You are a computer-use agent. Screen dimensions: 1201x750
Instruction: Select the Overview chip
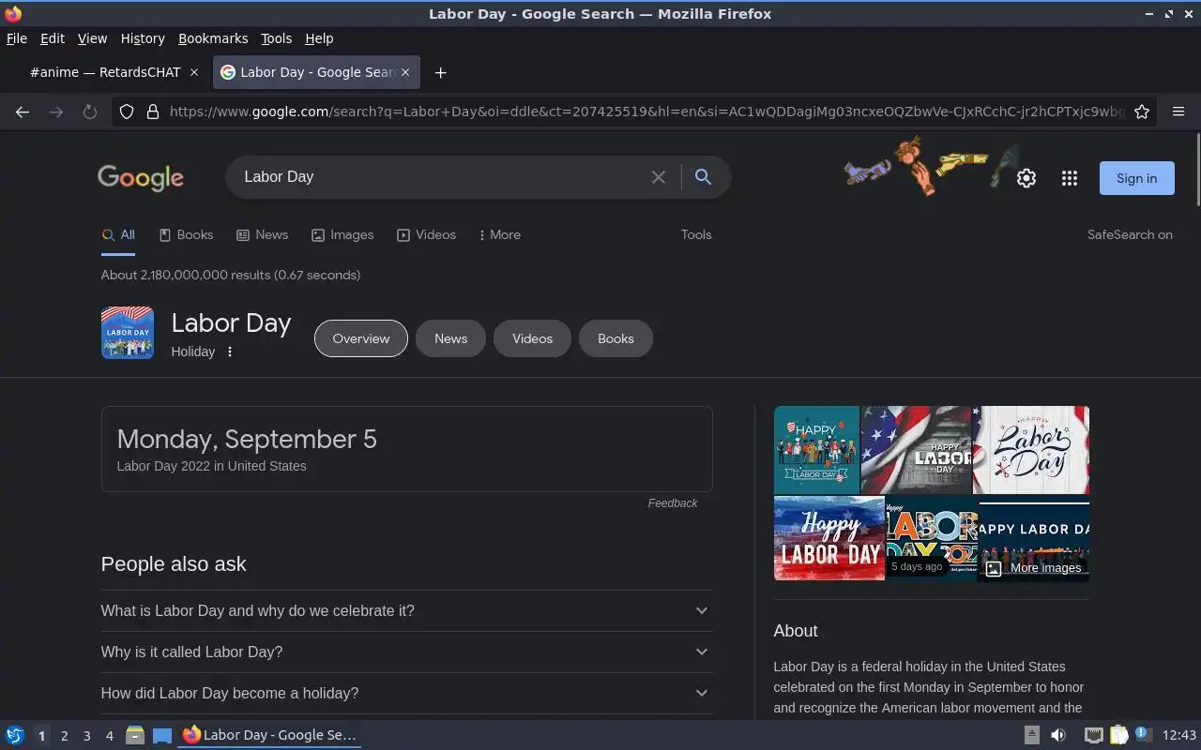pos(361,338)
